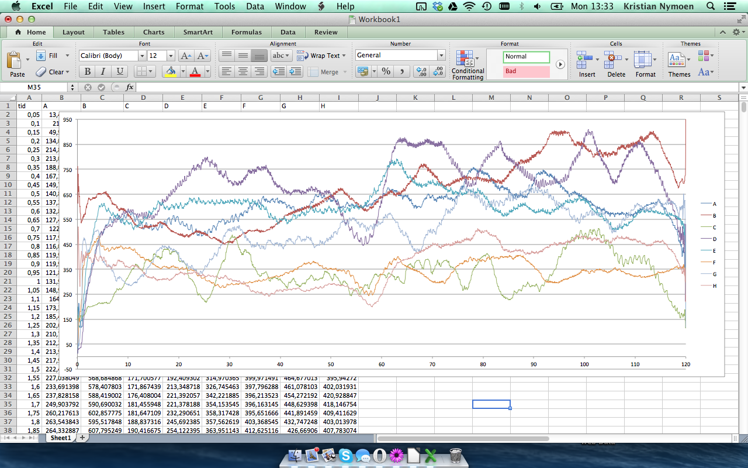Click the Format cells icon in Cells group
This screenshot has width=748, height=468.
tap(643, 60)
